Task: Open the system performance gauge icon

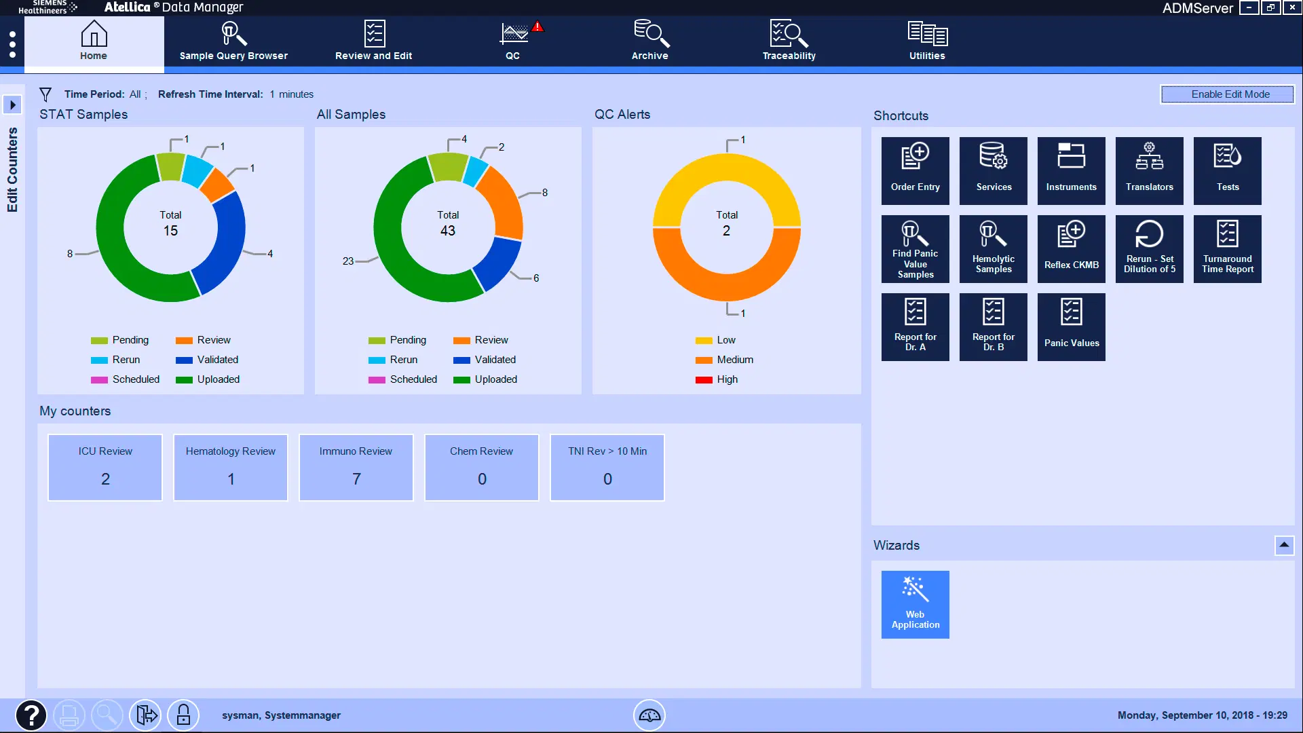Action: pos(649,715)
